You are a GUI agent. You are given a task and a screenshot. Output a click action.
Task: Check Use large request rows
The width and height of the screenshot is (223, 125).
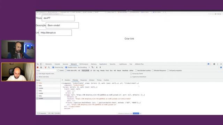click(x=37, y=74)
